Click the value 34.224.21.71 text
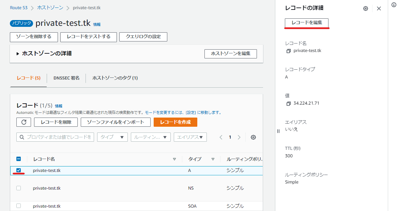This screenshot has width=398, height=211. click(x=306, y=103)
